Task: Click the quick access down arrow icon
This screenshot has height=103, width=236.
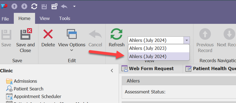Action: pos(24,6)
